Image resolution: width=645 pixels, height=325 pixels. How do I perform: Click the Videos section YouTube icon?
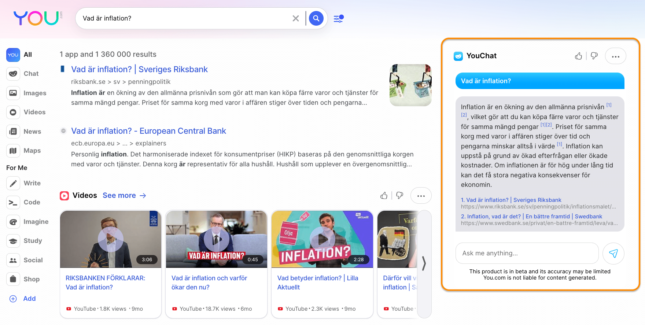(64, 196)
